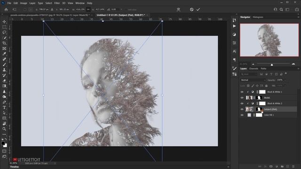Select the Dodge tool
The image size is (301, 169).
[4, 97]
